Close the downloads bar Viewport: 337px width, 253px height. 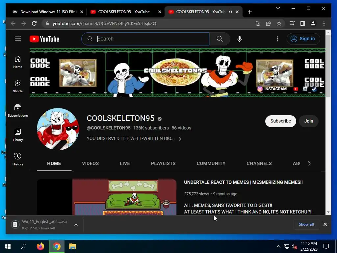325,224
